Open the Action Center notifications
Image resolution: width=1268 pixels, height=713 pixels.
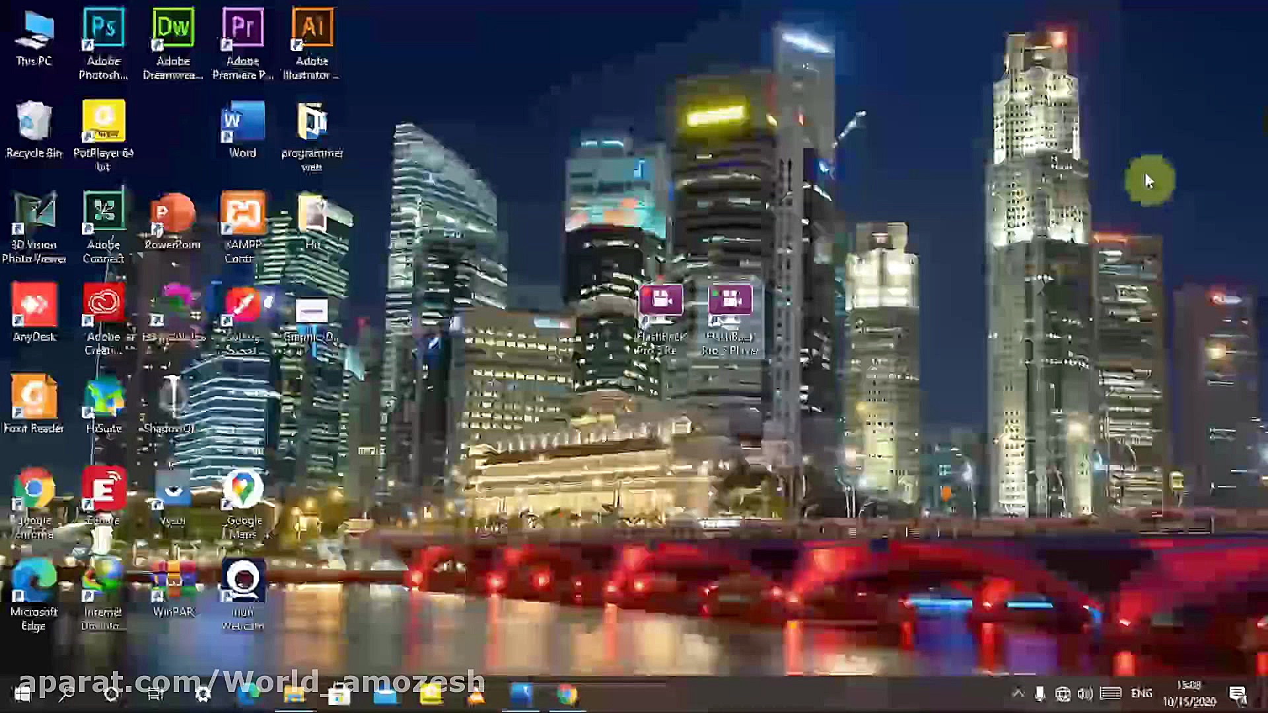(1237, 693)
